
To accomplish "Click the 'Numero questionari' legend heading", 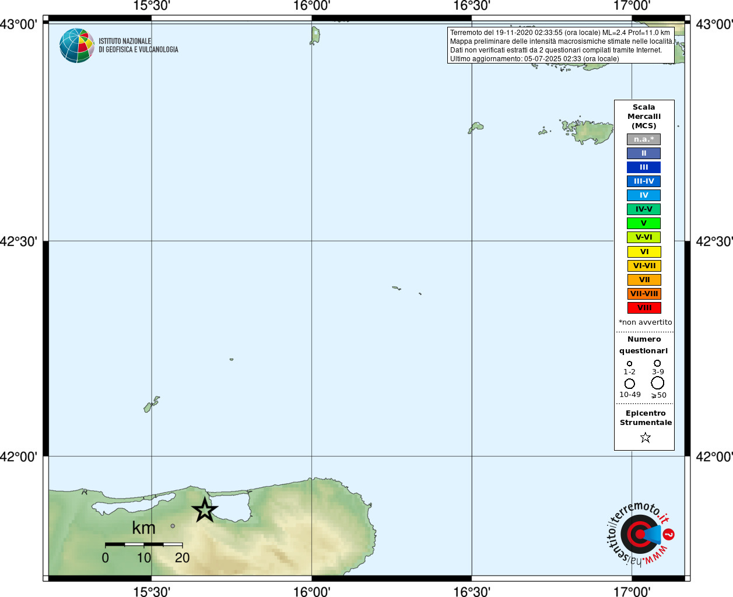I will click(644, 345).
